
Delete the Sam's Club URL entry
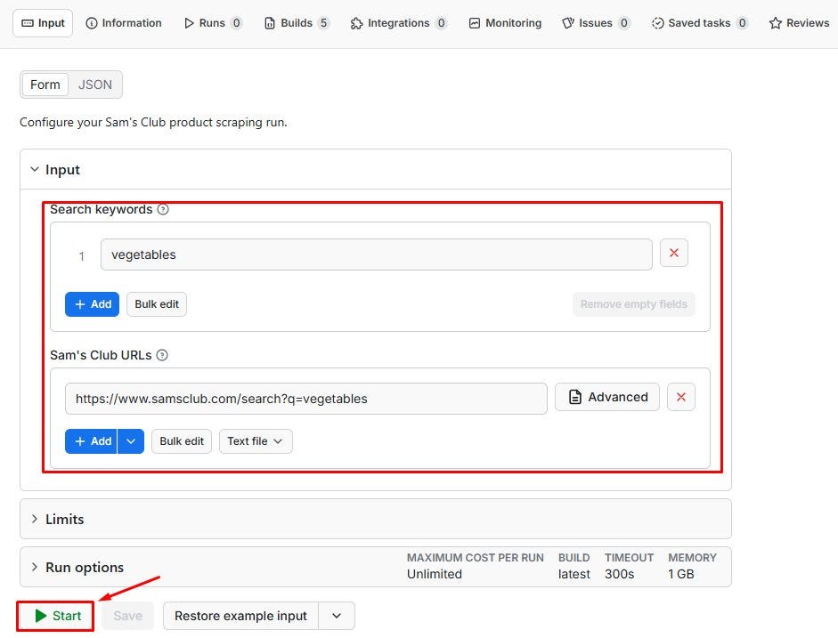pyautogui.click(x=681, y=397)
